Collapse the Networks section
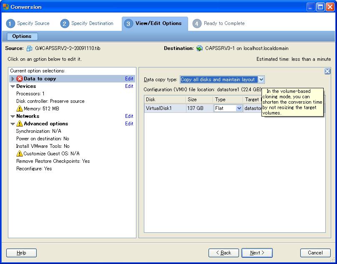337x264 pixels. (x=13, y=116)
